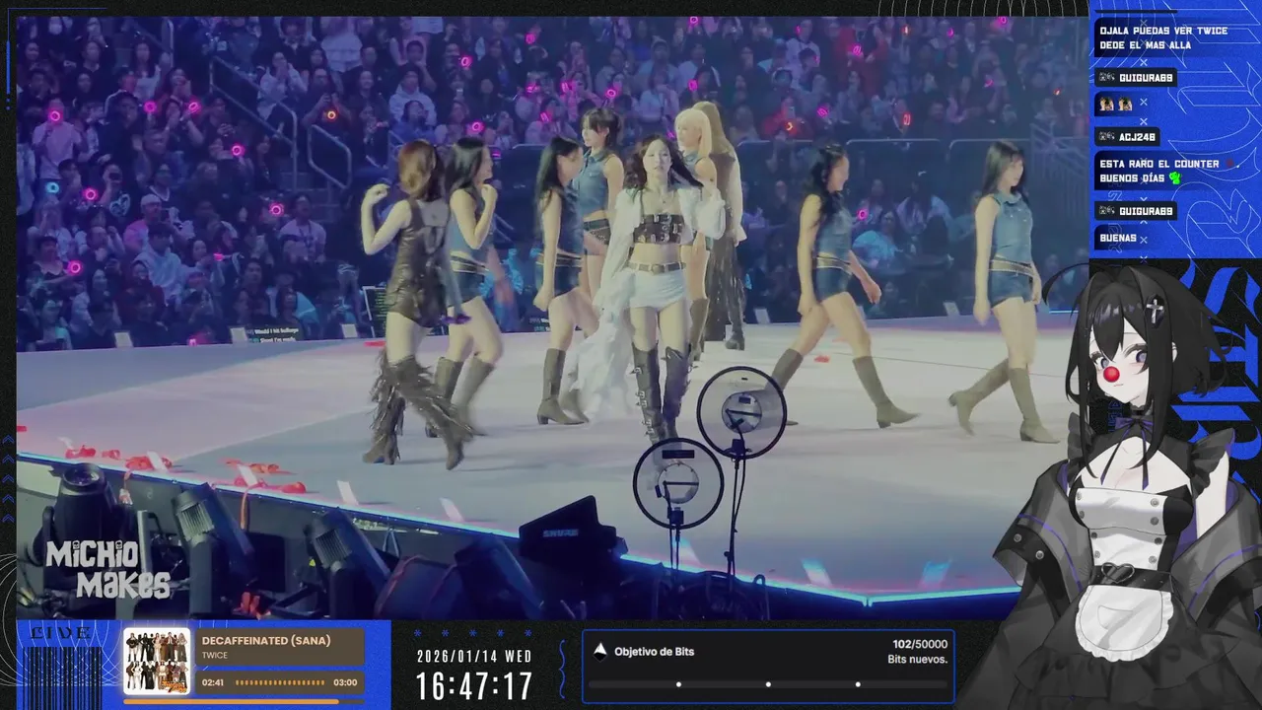Click the segmented song progress bar
1262x710 pixels.
pos(280,682)
